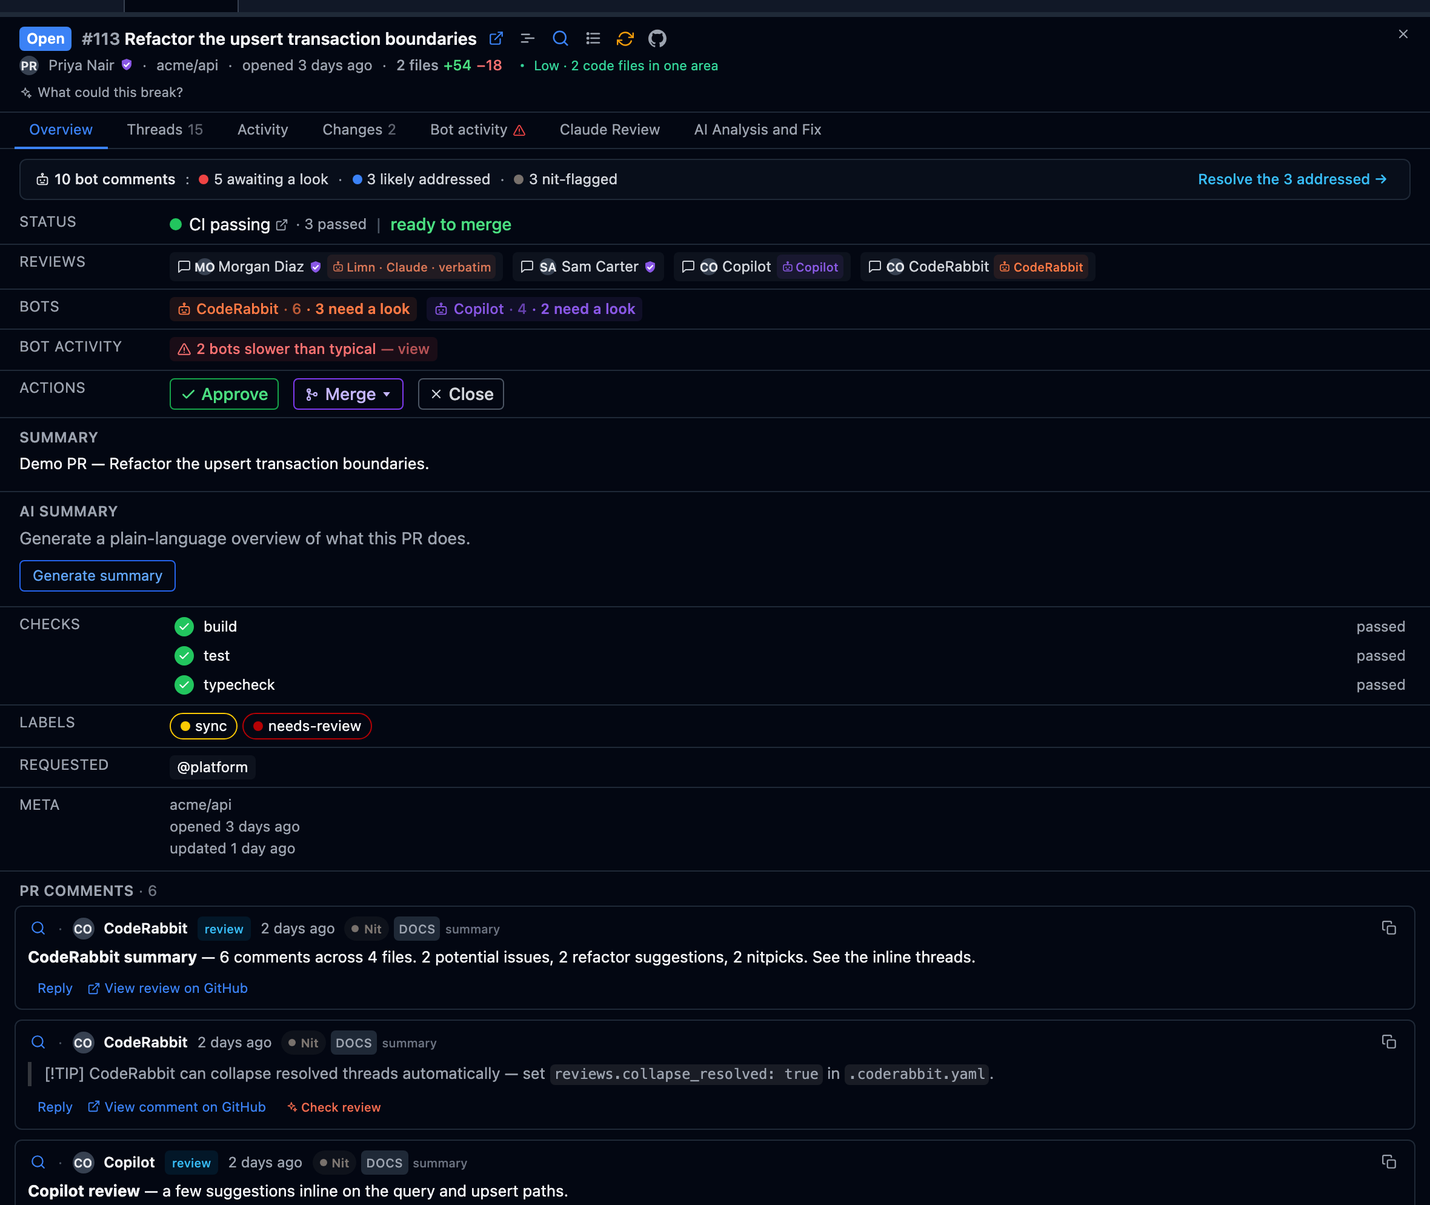Open the GitHub octocat icon in the header
This screenshot has width=1430, height=1205.
657,38
